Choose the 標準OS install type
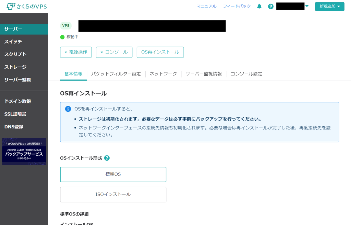This screenshot has height=225, width=351. click(113, 174)
